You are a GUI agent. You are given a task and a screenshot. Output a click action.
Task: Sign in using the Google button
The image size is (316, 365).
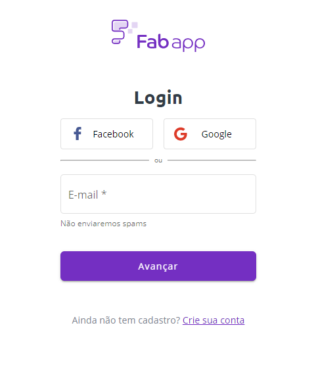coord(210,134)
